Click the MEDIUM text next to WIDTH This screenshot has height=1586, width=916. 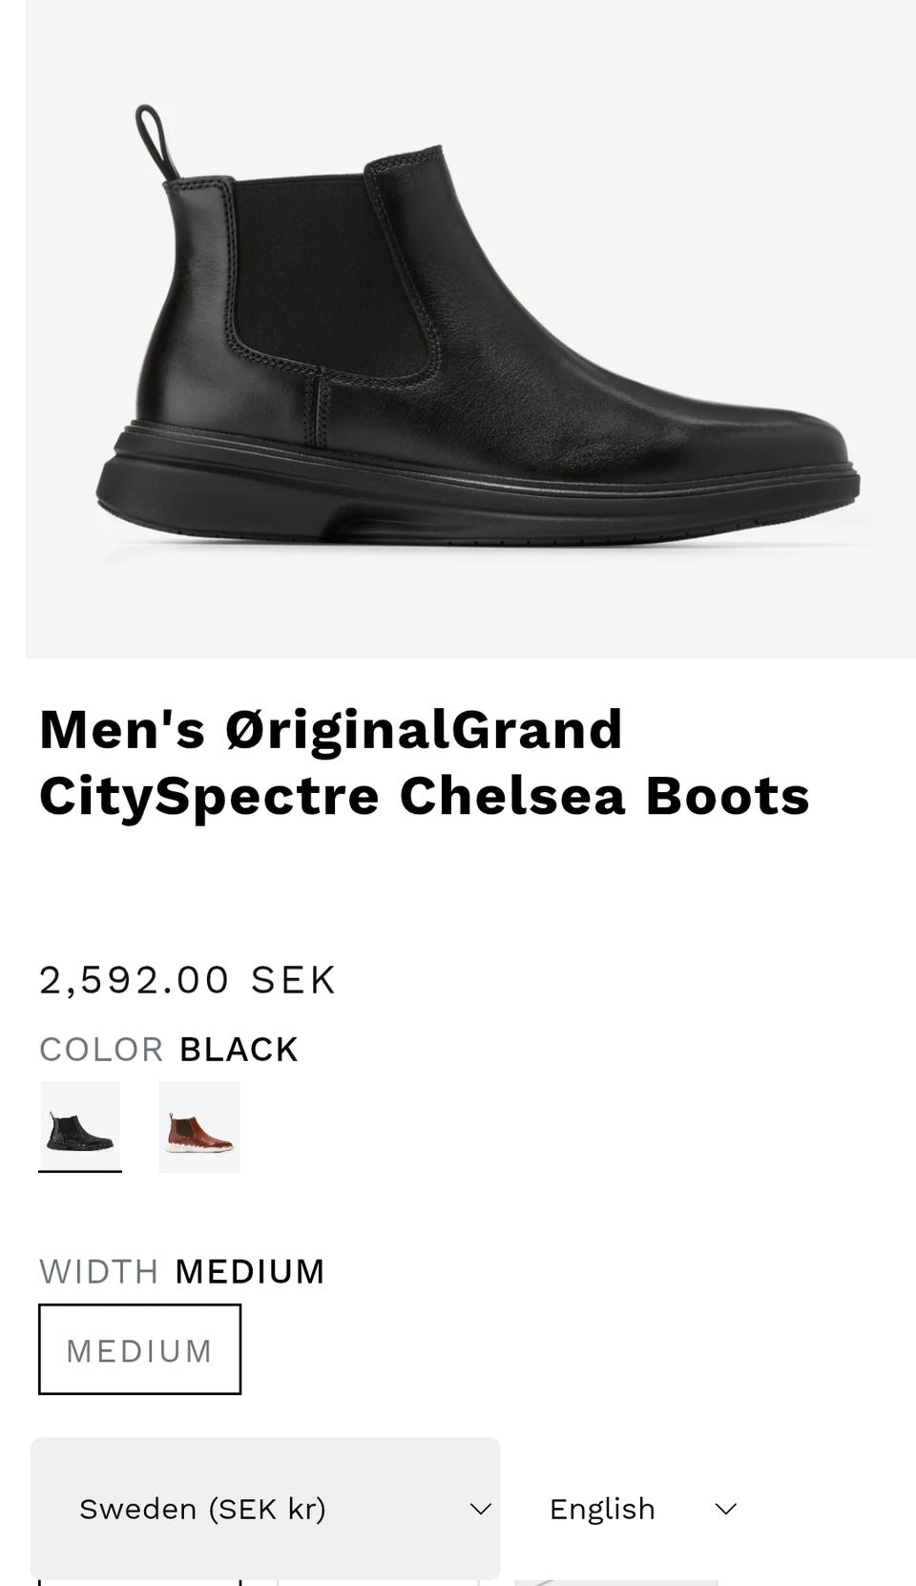pyautogui.click(x=250, y=1271)
